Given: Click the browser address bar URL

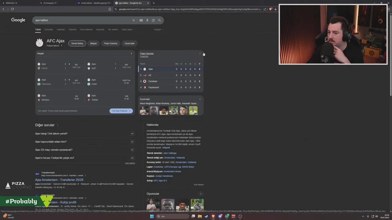Looking at the screenshot, I should [190, 9].
